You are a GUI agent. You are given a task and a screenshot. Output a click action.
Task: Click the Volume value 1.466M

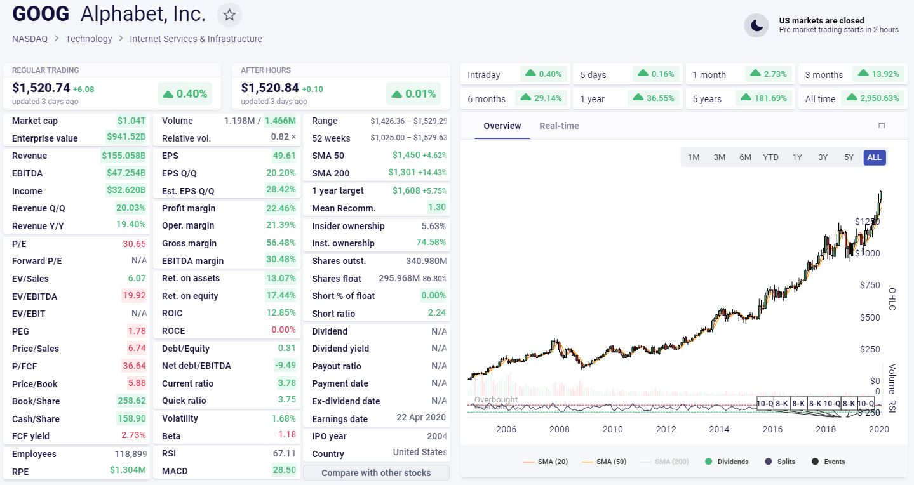pyautogui.click(x=280, y=121)
